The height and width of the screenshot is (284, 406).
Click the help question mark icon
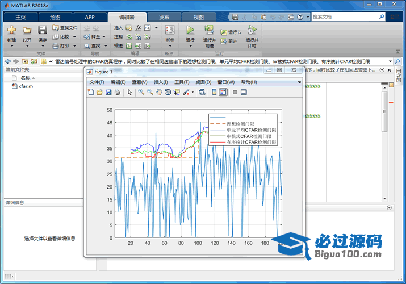tap(300, 17)
